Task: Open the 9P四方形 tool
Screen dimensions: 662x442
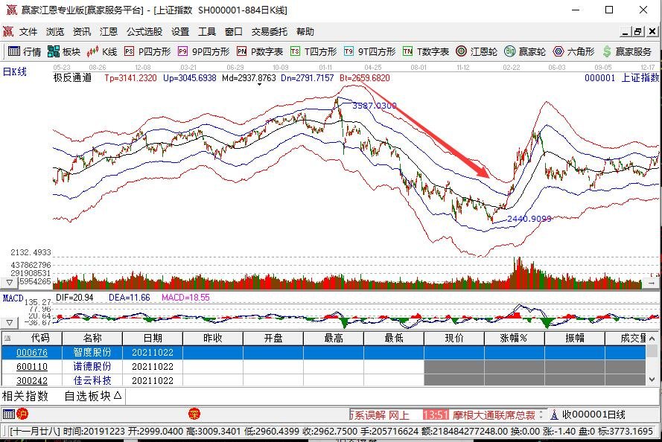Action: click(203, 51)
